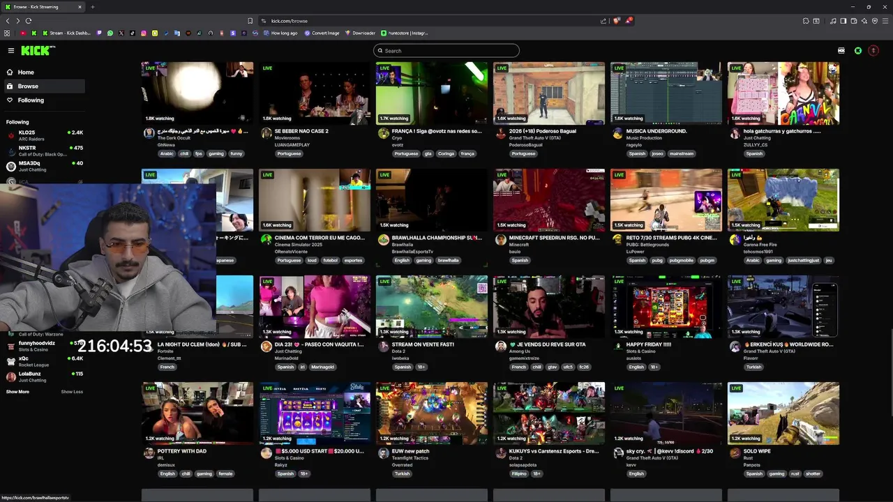Click the browser address bar URL

(290, 21)
